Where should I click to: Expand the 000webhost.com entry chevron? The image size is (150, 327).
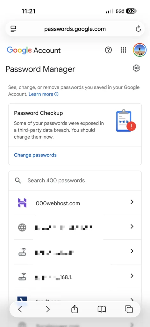pyautogui.click(x=132, y=202)
